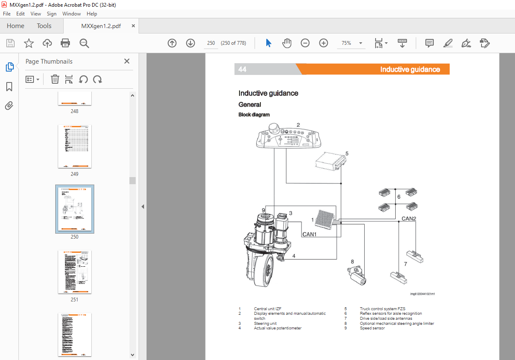Screen dimensions: 515x360
Task: Go to previous page arrow
Action: tap(172, 43)
